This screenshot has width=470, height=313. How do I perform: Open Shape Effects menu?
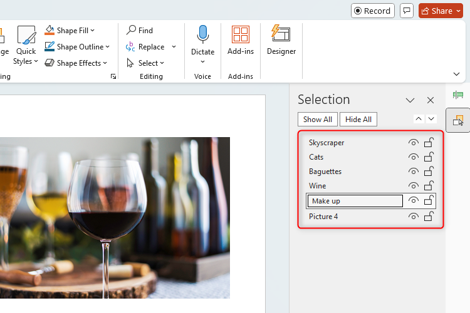click(76, 63)
